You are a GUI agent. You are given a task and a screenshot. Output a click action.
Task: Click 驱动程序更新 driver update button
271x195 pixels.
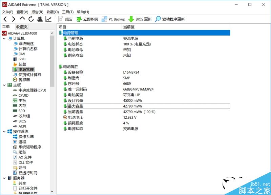click(170, 19)
